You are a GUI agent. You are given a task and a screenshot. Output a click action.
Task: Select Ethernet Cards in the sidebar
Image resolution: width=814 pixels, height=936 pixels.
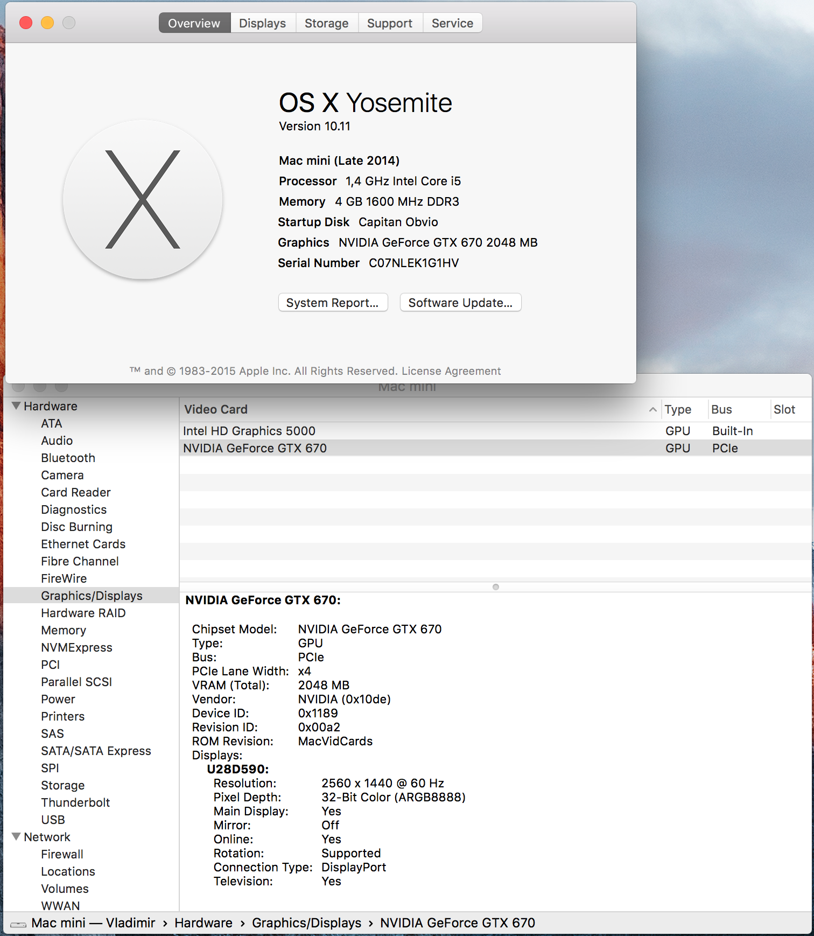[83, 544]
